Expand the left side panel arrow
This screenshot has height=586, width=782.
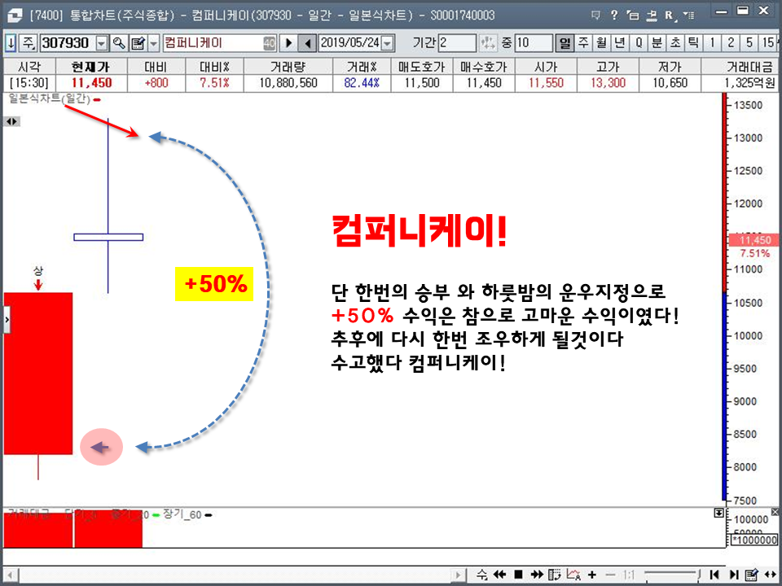pos(7,320)
